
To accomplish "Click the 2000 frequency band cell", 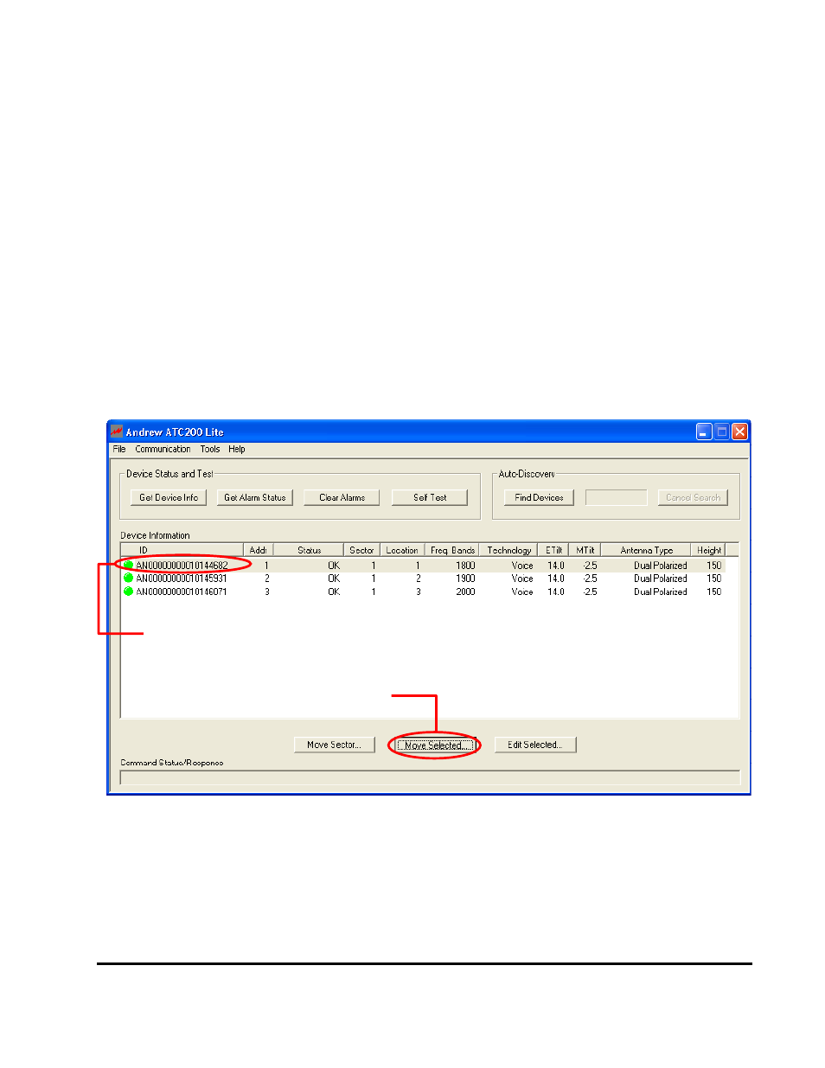I will coord(465,592).
